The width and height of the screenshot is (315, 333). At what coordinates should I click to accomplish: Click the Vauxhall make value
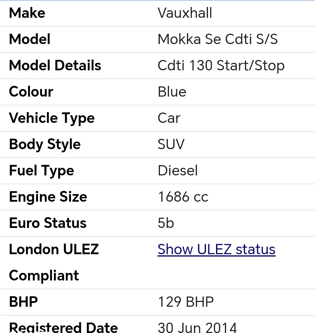pos(185,13)
